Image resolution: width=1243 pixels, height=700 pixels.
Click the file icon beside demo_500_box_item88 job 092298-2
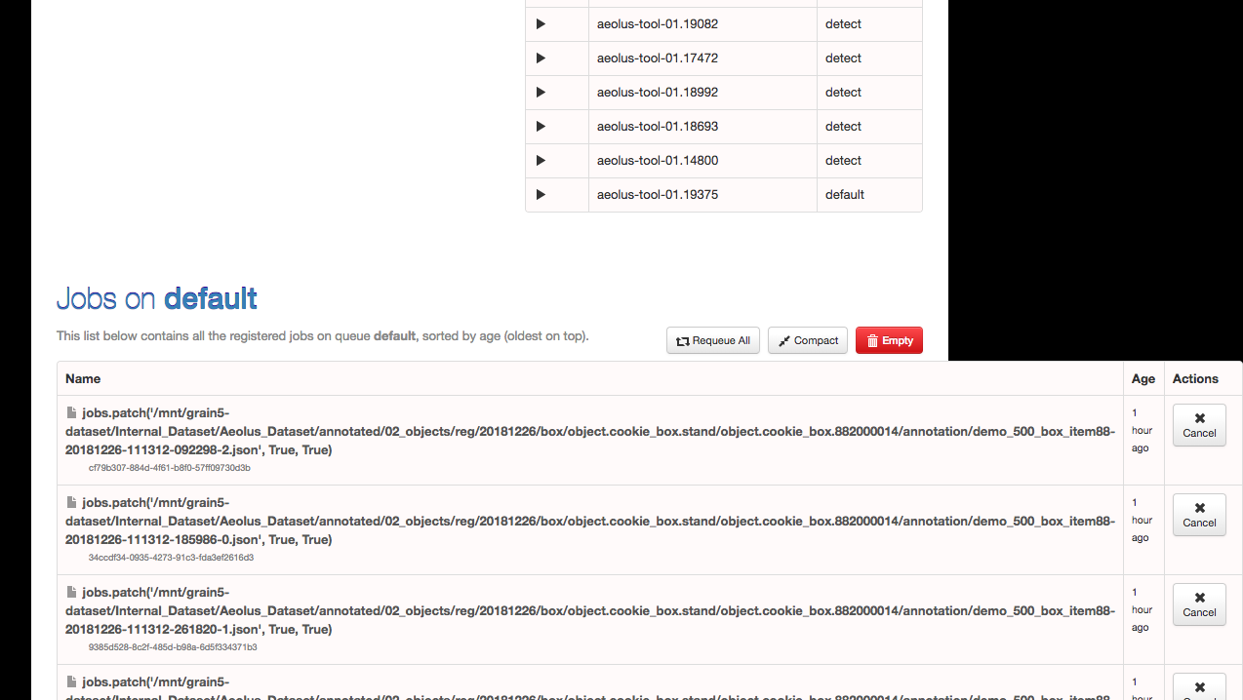70,411
